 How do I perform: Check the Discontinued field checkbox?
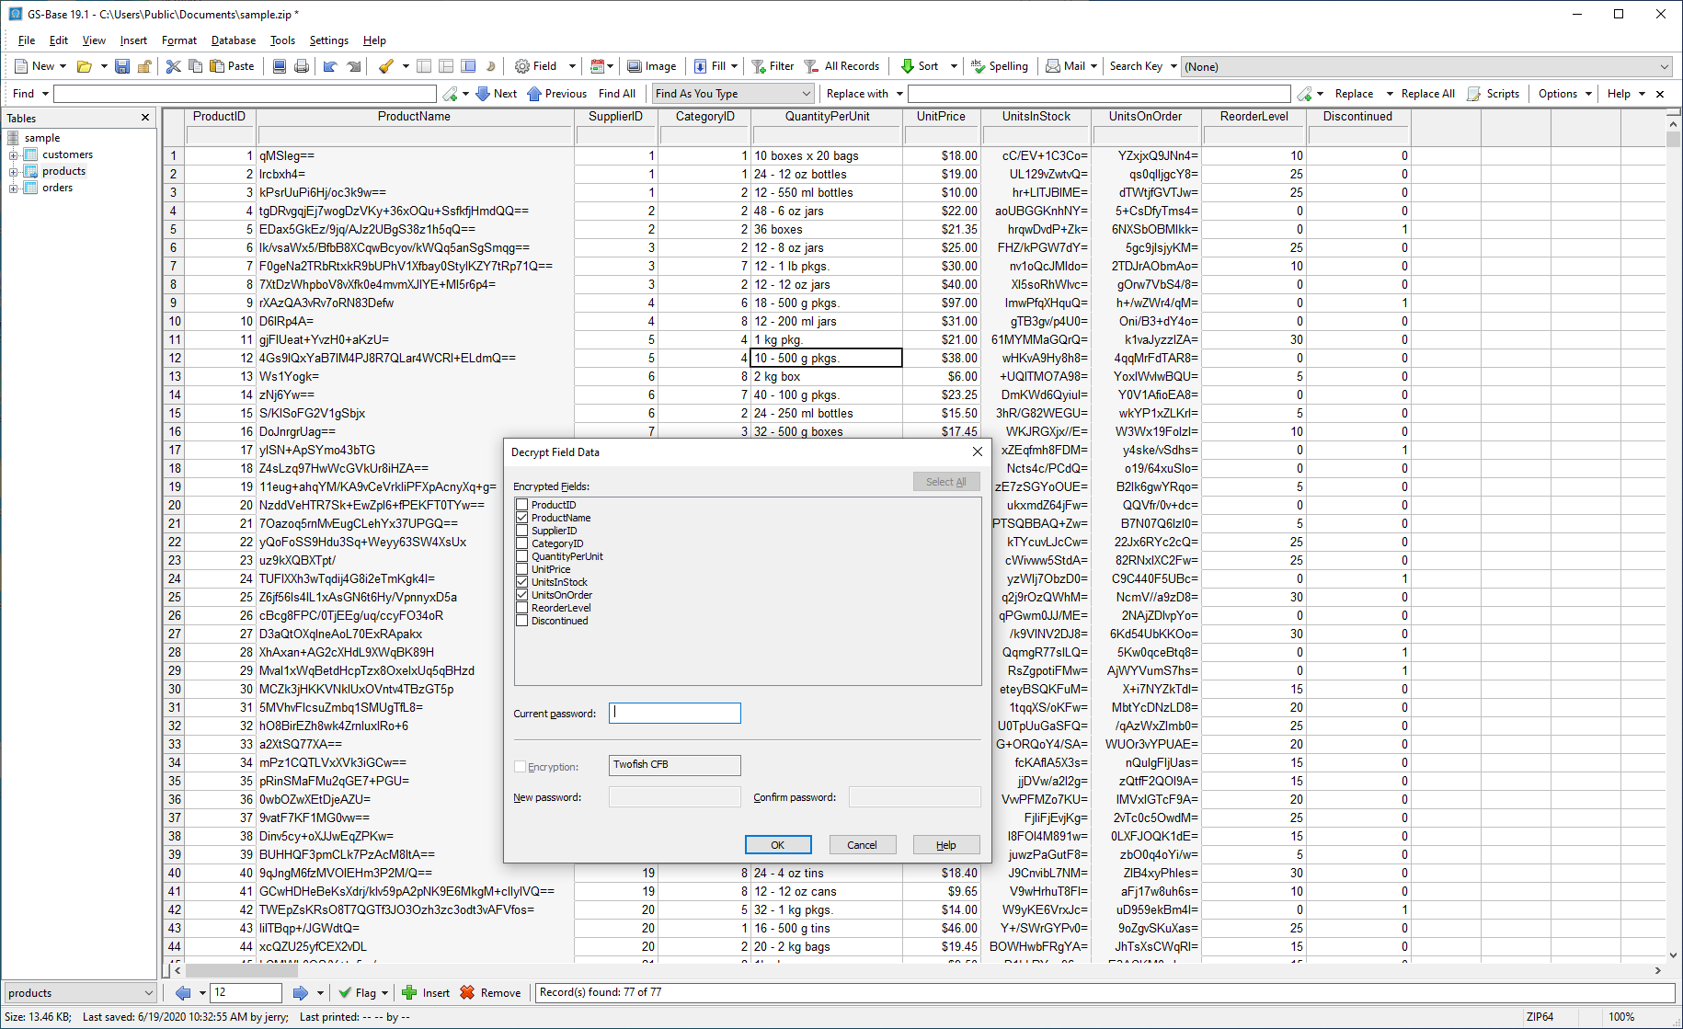[x=522, y=621]
